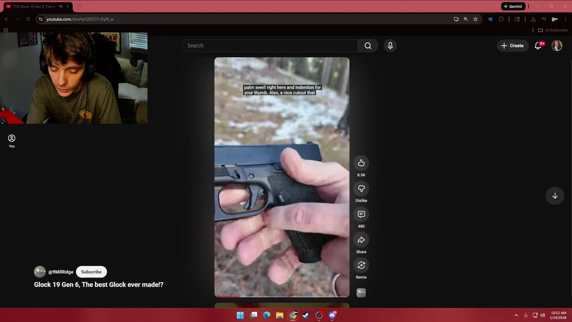Open comments with 480 replies
This screenshot has width=572, height=322.
tap(361, 215)
